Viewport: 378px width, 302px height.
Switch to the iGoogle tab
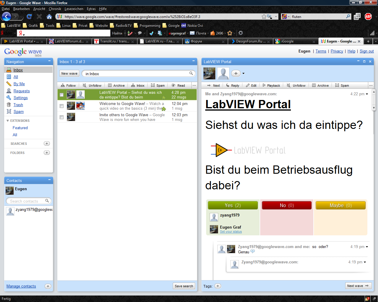(x=295, y=41)
